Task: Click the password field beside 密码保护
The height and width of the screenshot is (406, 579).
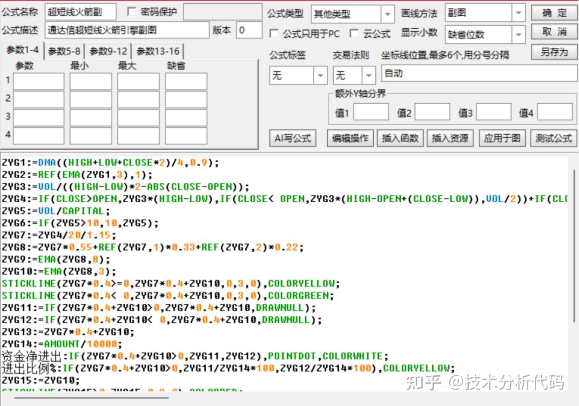Action: point(222,12)
